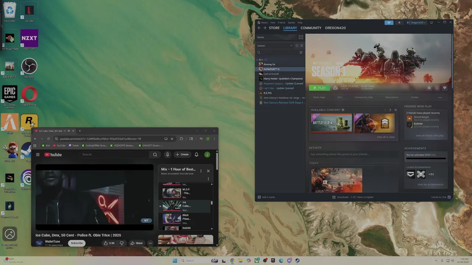The height and width of the screenshot is (265, 472).
Task: Open the Steam menu
Action: point(264,22)
